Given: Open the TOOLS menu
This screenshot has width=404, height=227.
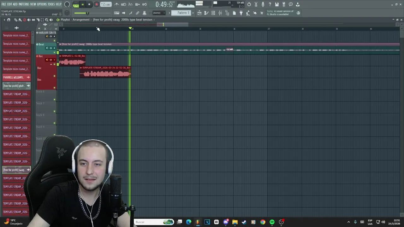Looking at the screenshot, I should tap(51, 4).
